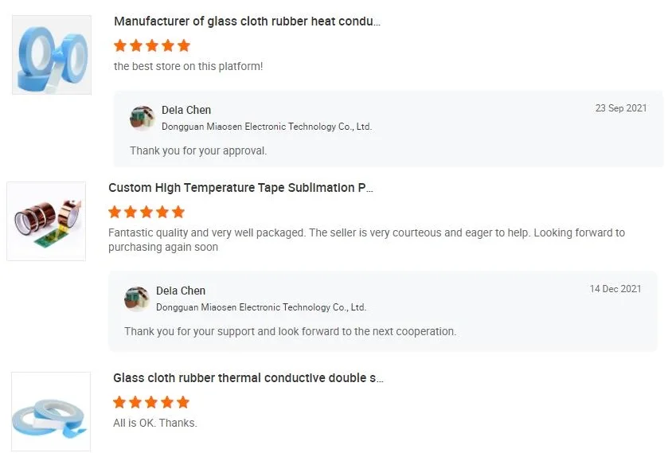Click five-star rating of second review

tap(146, 212)
